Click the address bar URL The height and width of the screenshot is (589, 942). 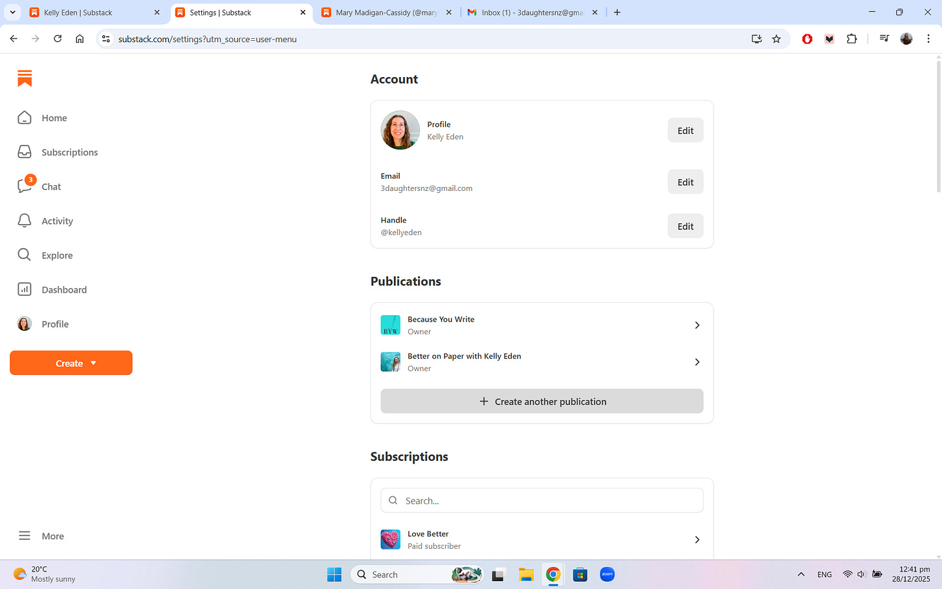coord(207,39)
